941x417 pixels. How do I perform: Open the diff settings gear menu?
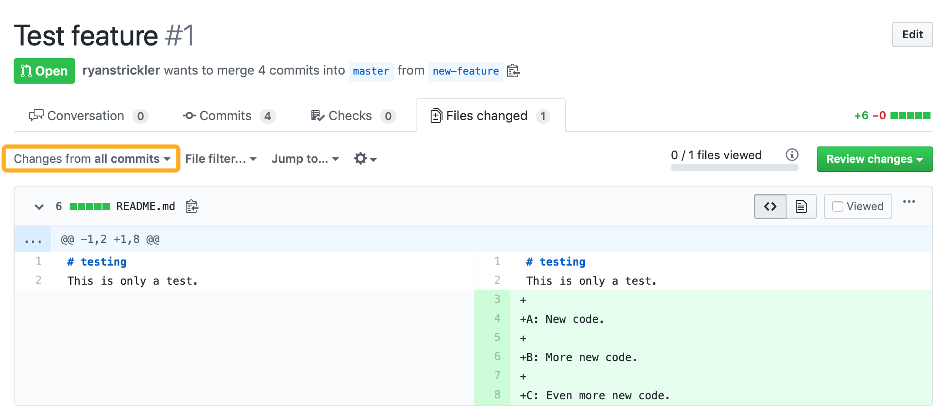(365, 159)
